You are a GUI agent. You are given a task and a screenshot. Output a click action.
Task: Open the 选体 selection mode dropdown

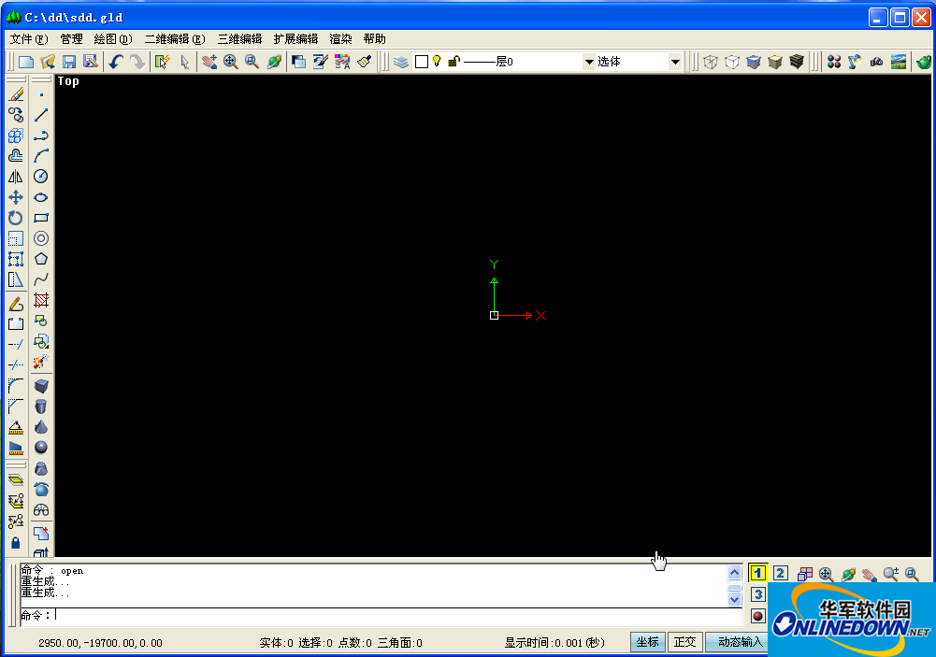[675, 62]
